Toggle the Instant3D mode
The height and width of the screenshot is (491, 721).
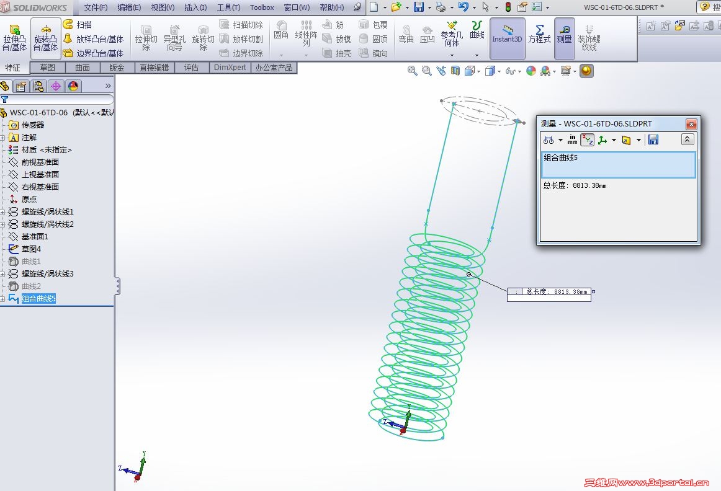pos(507,38)
